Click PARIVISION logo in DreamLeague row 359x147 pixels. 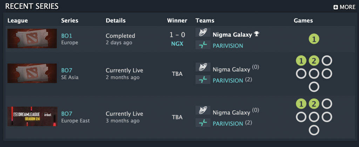tap(203, 123)
